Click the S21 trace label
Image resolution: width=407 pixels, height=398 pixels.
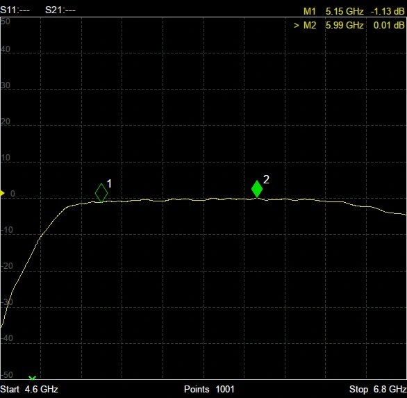coord(60,10)
